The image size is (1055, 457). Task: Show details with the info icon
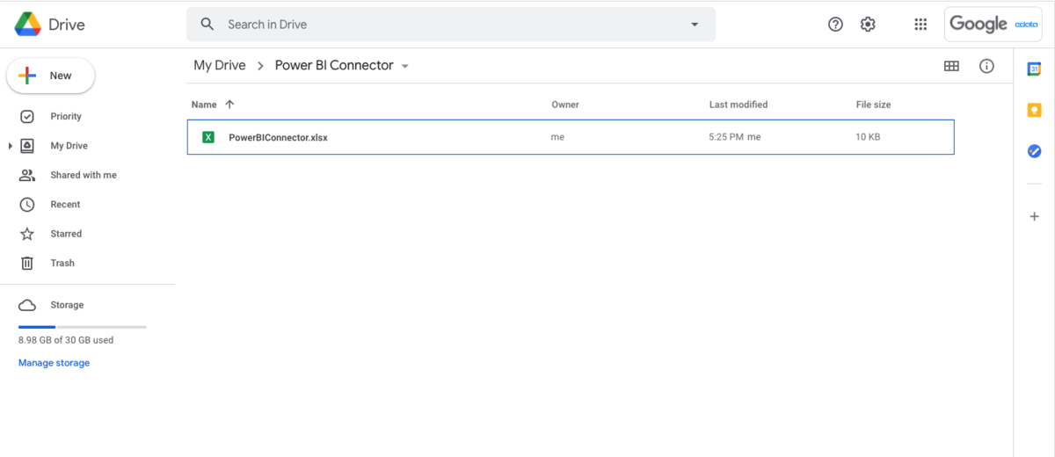click(986, 66)
